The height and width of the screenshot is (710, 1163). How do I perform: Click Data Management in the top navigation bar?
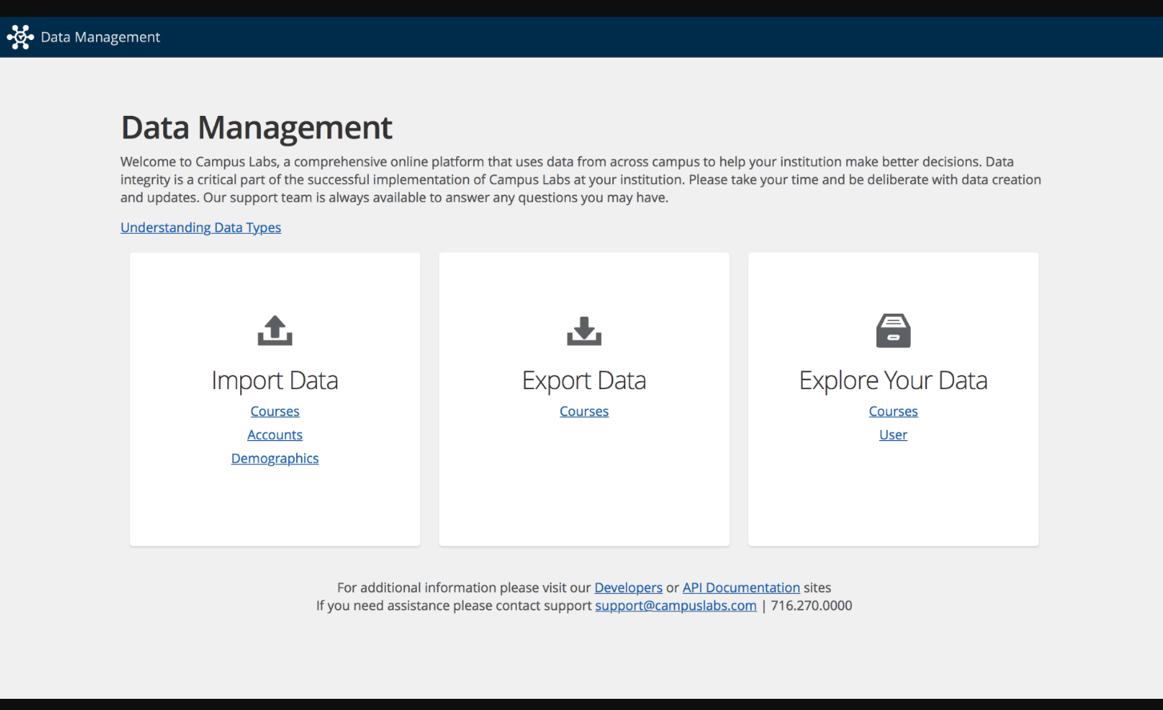102,36
